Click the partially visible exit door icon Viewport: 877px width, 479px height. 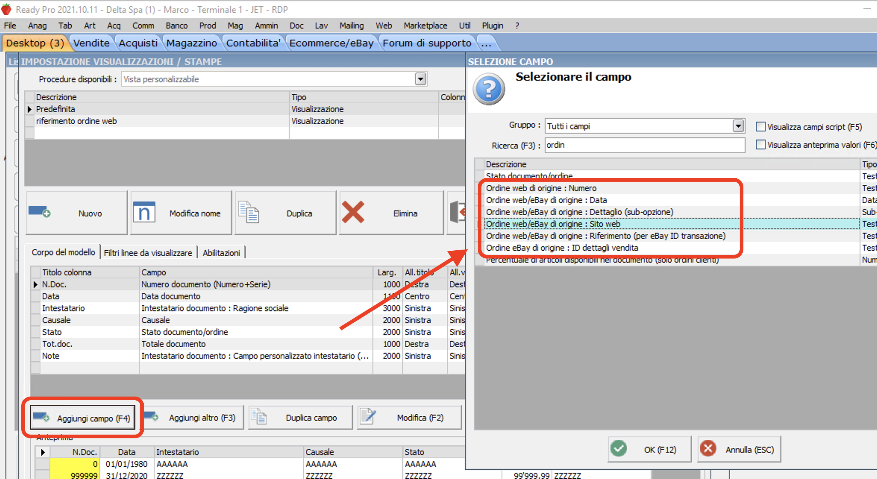click(x=458, y=212)
